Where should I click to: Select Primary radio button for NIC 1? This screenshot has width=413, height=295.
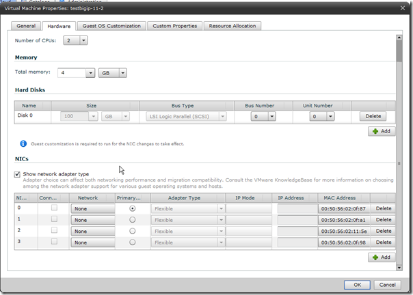point(132,219)
